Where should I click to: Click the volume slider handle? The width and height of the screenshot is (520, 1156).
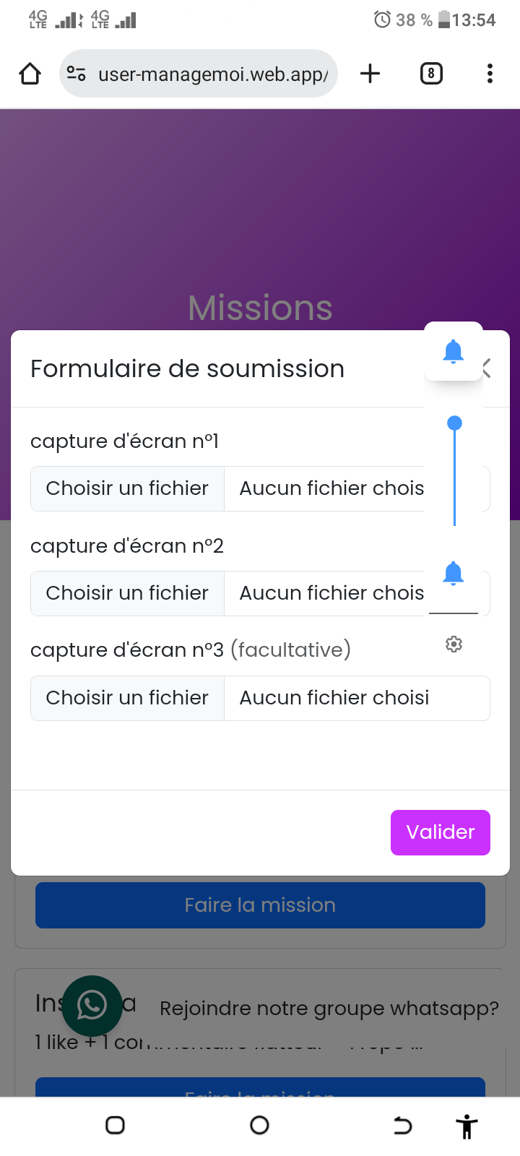click(x=454, y=423)
